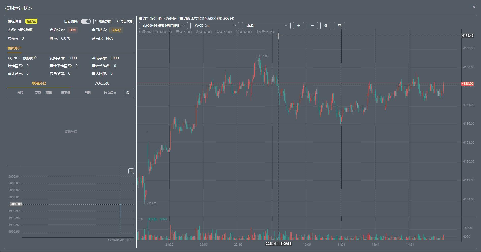Open chart settings gear icon
The height and width of the screenshot is (252, 481).
tap(326, 26)
